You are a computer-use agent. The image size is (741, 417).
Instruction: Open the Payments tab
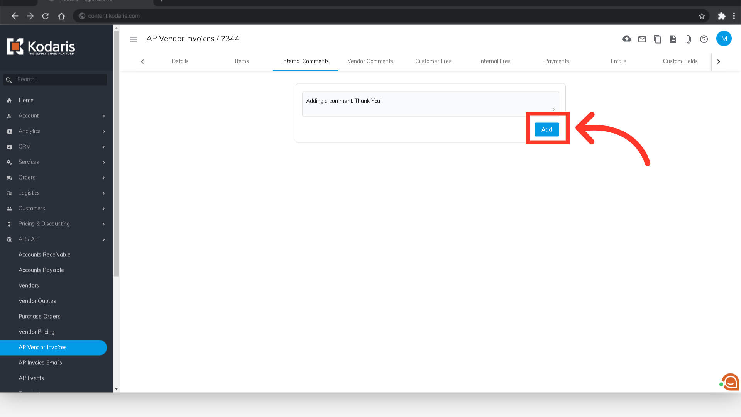557,61
